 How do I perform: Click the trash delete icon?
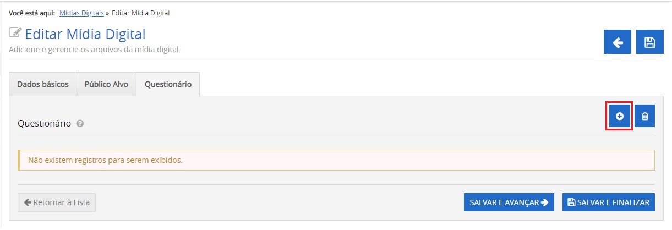coord(645,116)
